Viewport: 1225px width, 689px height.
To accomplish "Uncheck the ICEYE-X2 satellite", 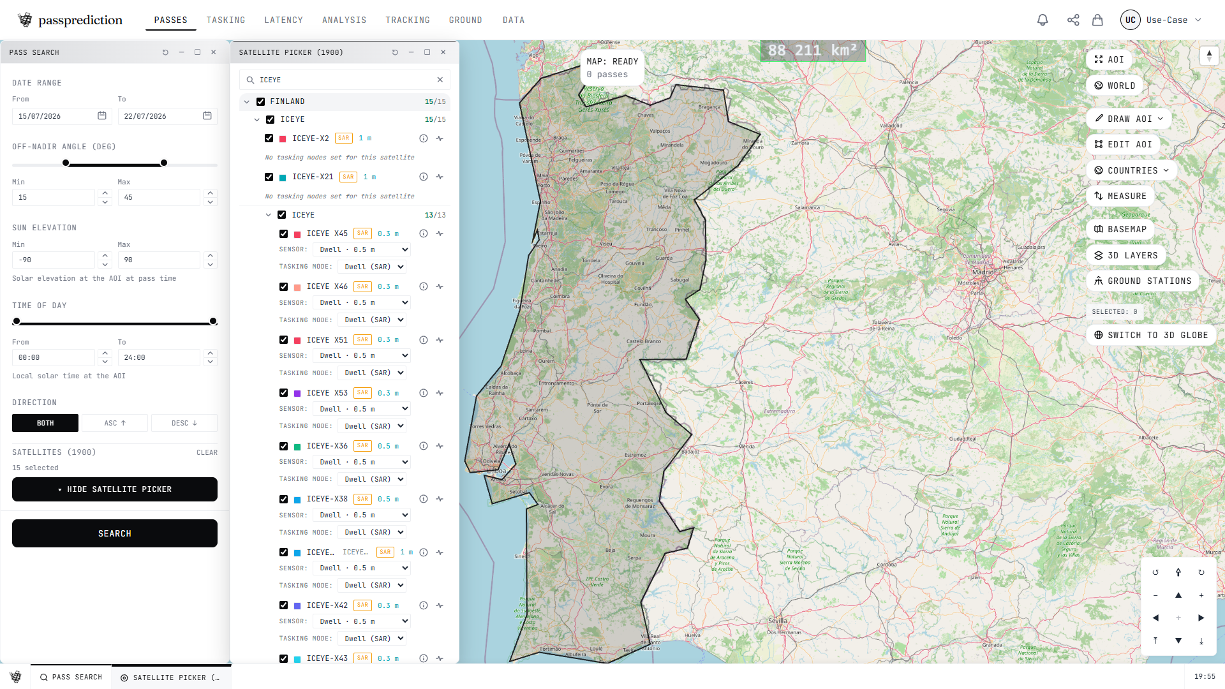I will pyautogui.click(x=269, y=138).
